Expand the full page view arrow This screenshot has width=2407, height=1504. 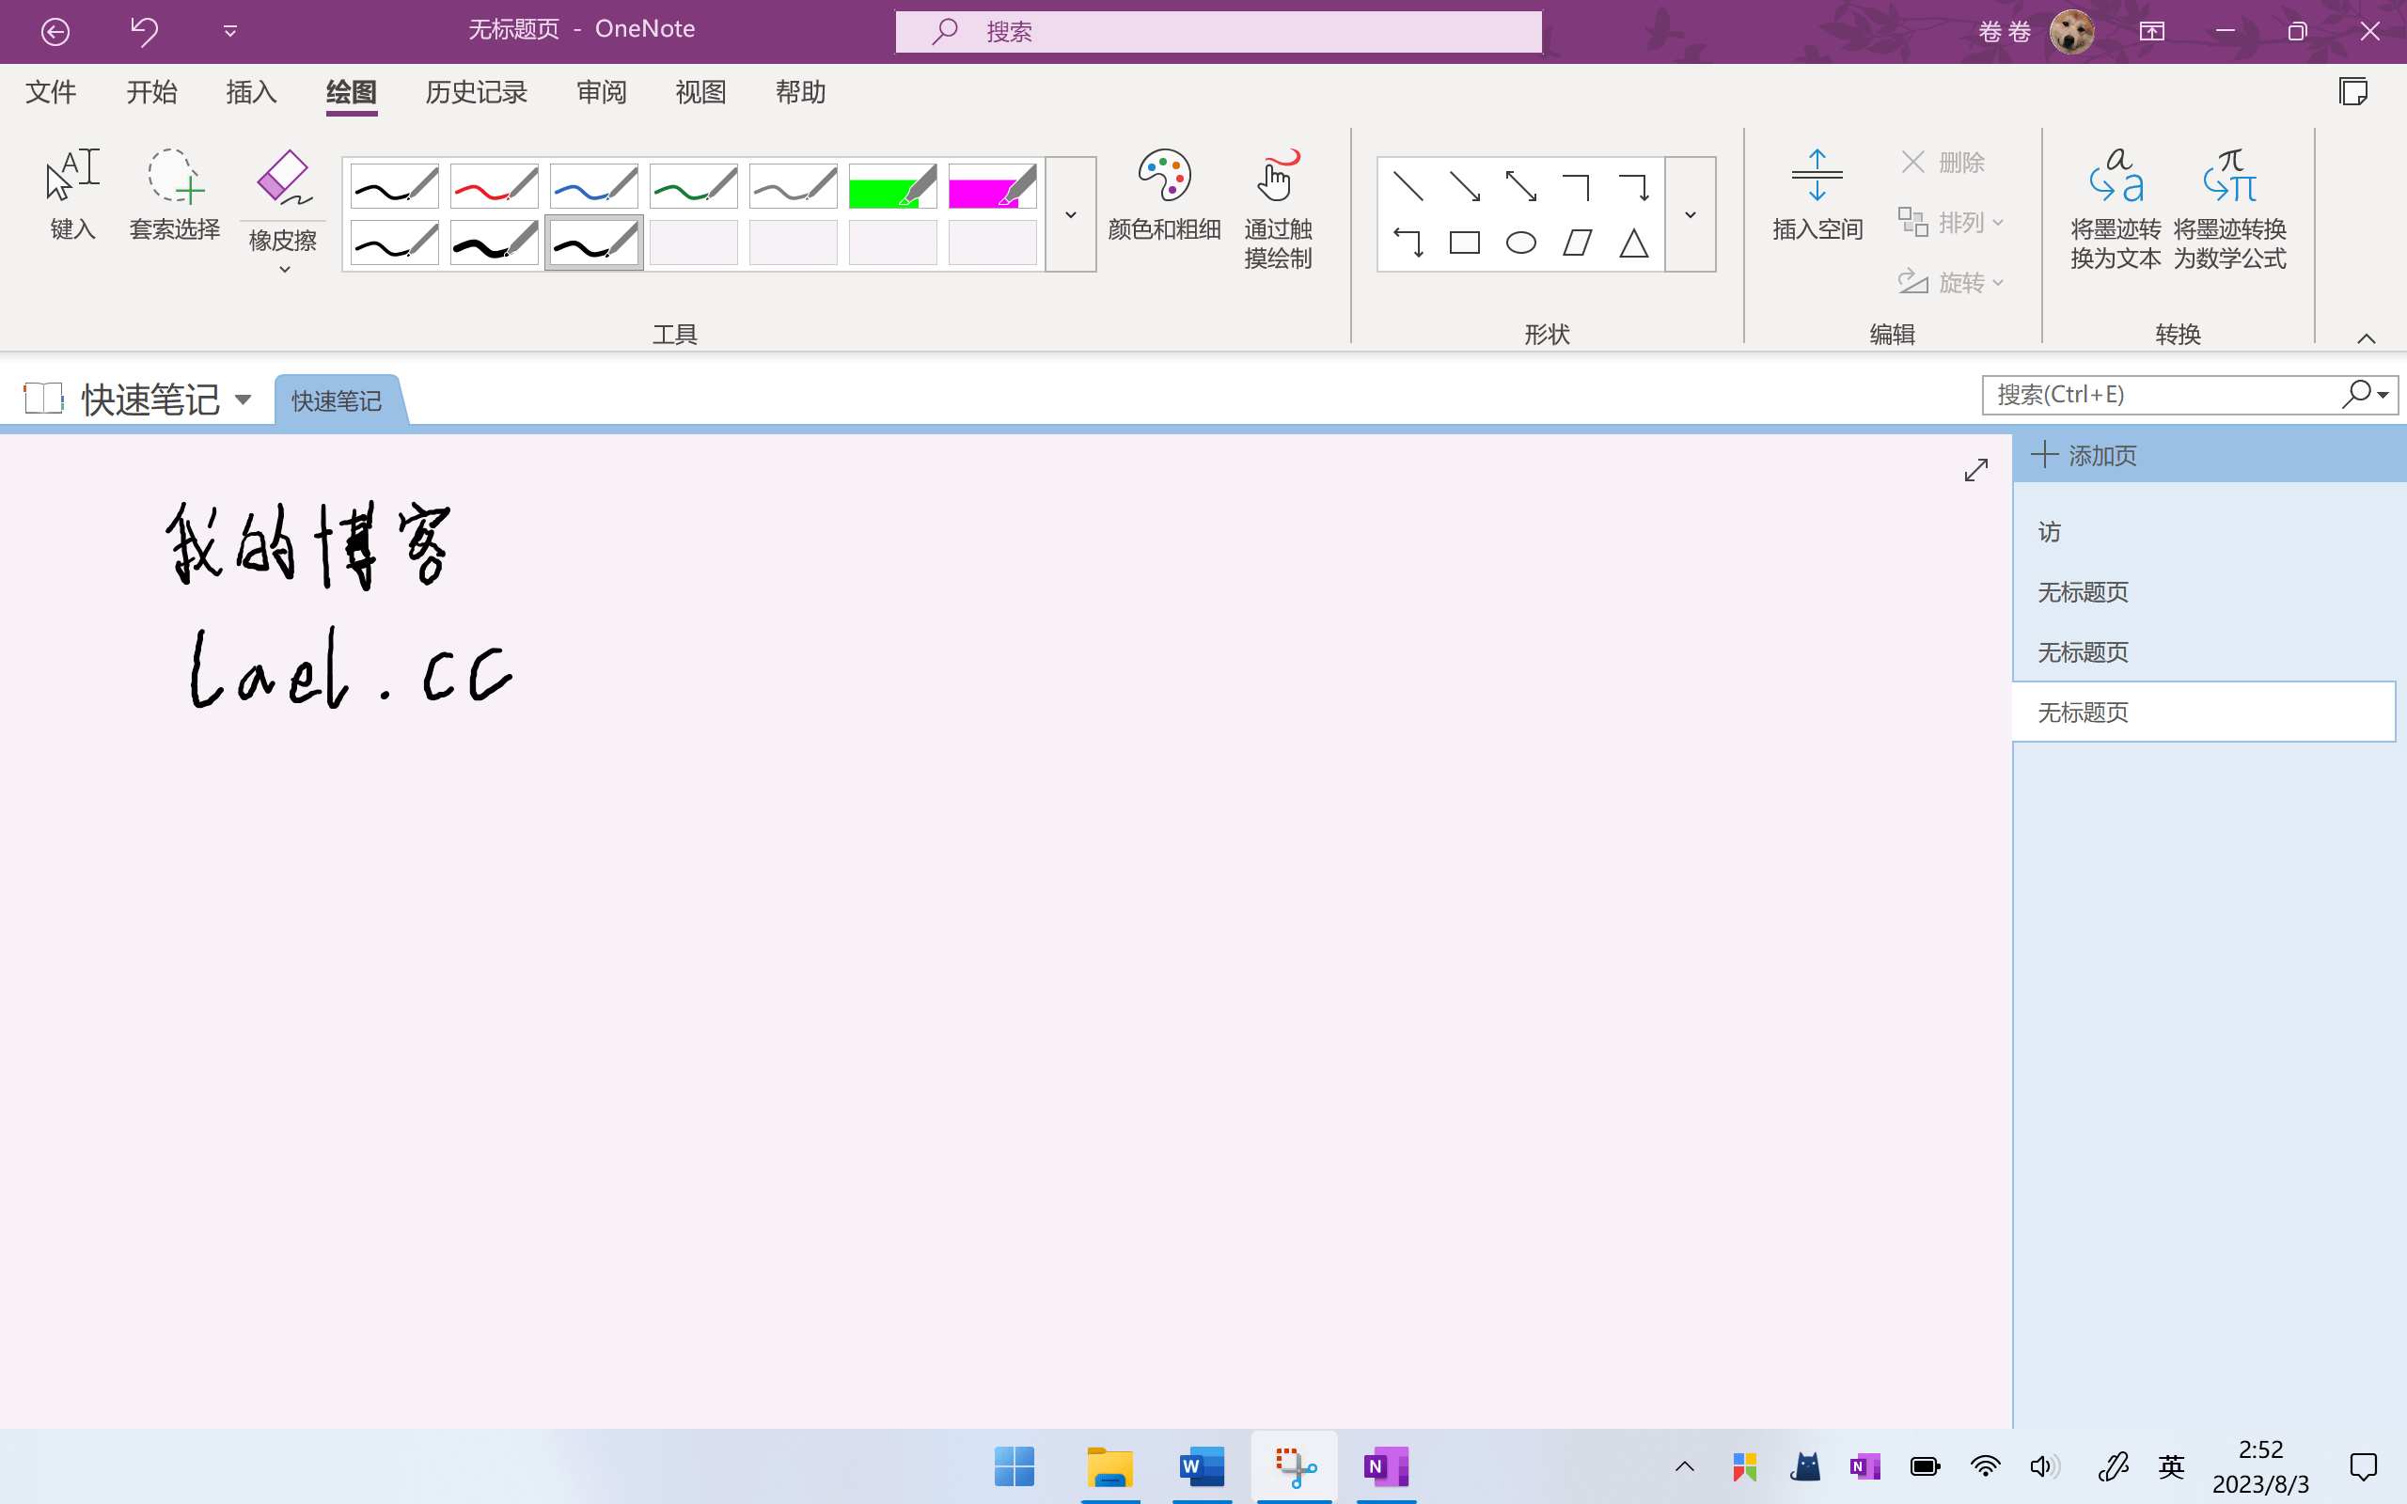pos(1975,469)
